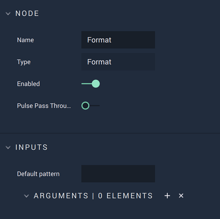Click the Enabled property label
Viewport: 220px width, 219px height.
click(x=29, y=84)
